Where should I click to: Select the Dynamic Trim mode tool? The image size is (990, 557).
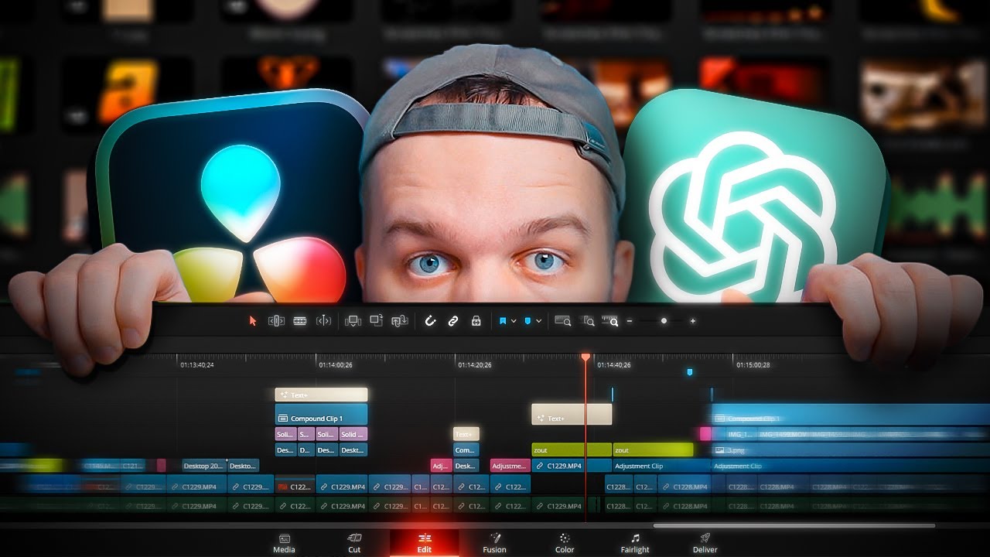coord(300,321)
